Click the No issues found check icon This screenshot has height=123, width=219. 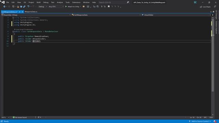[14, 118]
